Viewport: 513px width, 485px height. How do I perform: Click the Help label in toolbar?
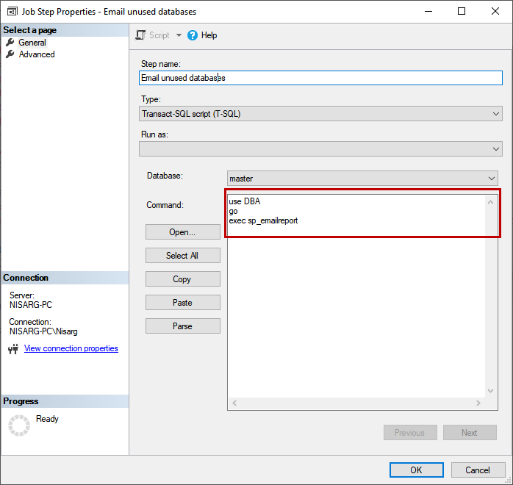209,35
